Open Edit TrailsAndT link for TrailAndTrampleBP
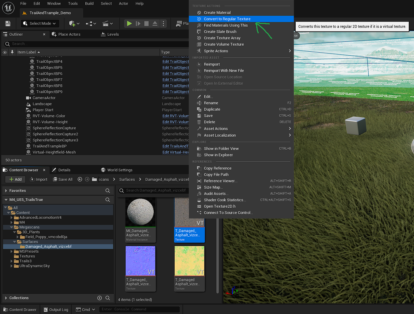The image size is (414, 314). [x=176, y=146]
